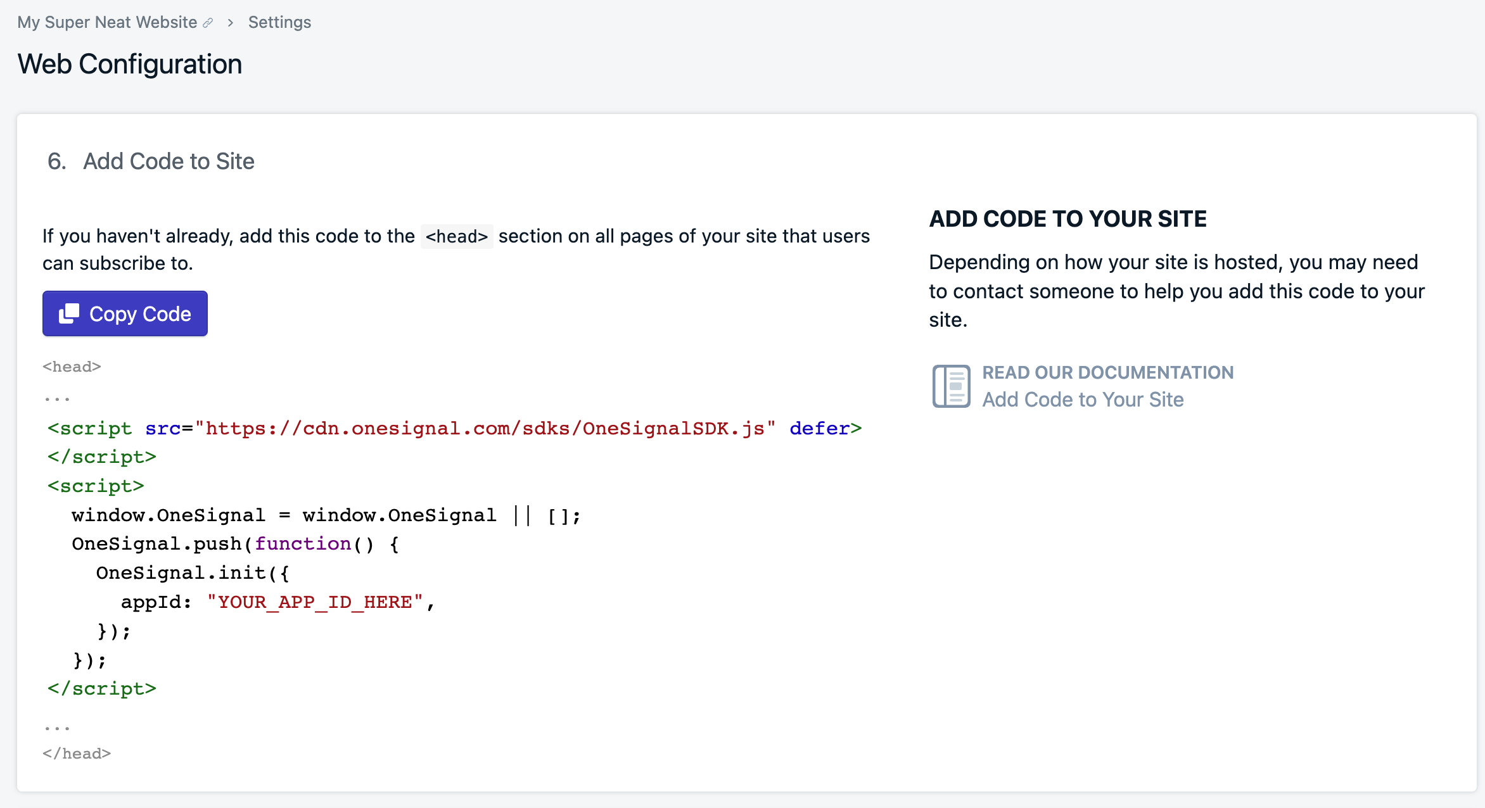The image size is (1485, 808).
Task: Click the window.OneSignal assignment line
Action: (x=326, y=515)
